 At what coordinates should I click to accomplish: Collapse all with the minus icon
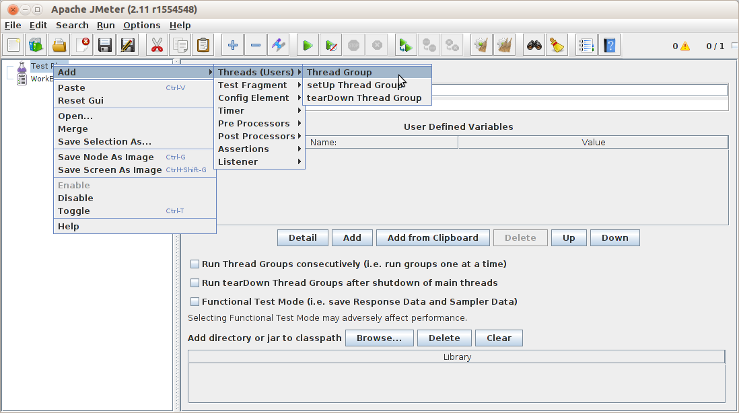click(256, 45)
